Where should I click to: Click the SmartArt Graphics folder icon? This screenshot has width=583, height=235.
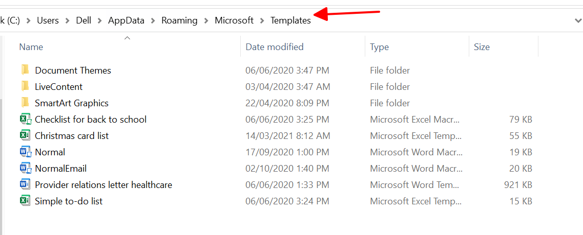(x=25, y=103)
